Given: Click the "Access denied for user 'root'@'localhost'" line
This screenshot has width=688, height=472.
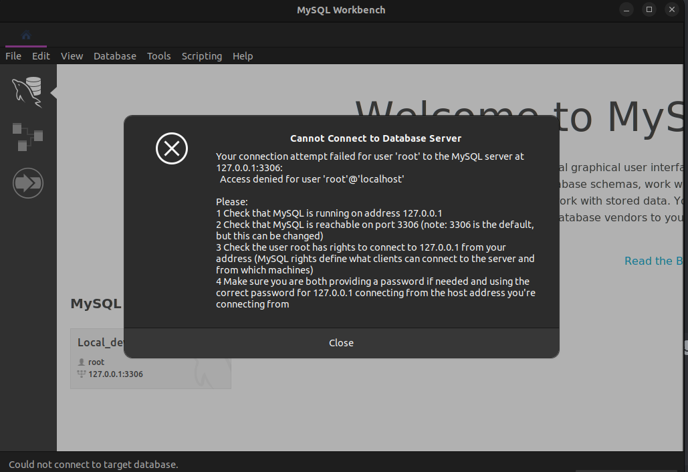Looking at the screenshot, I should point(312,179).
